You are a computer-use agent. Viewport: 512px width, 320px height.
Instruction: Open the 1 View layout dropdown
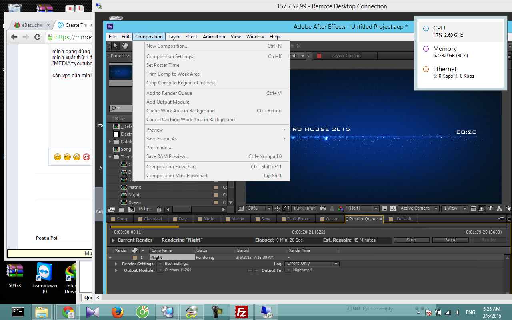click(454, 208)
